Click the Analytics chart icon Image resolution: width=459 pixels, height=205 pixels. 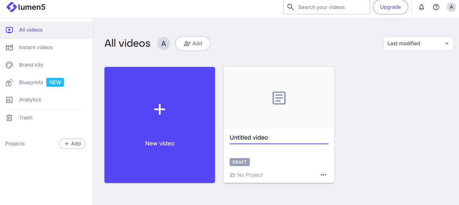[x=9, y=100]
